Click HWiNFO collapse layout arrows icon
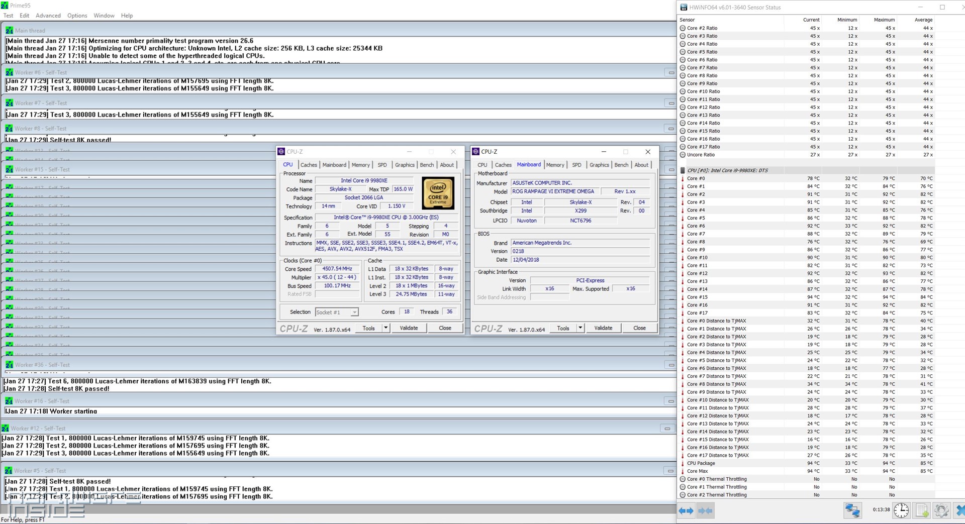Image resolution: width=965 pixels, height=524 pixels. point(705,510)
